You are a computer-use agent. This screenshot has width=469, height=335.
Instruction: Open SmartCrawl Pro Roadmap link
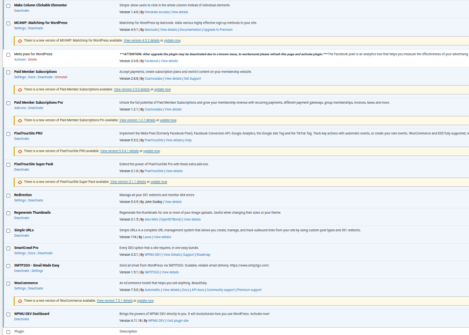[x=203, y=255]
